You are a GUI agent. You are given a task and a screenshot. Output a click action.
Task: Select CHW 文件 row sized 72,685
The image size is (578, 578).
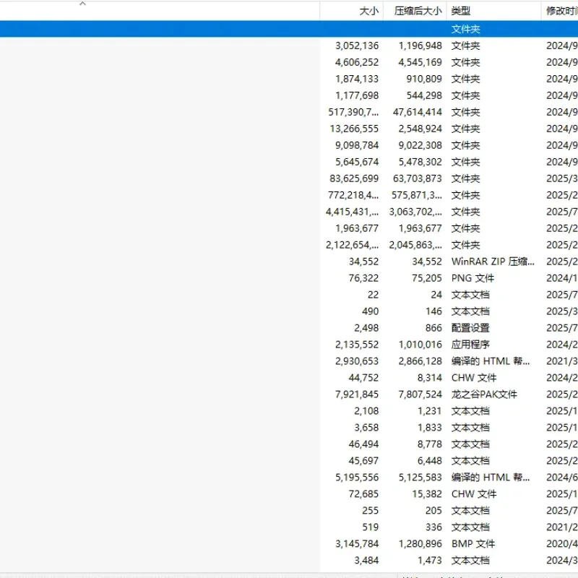(289, 493)
